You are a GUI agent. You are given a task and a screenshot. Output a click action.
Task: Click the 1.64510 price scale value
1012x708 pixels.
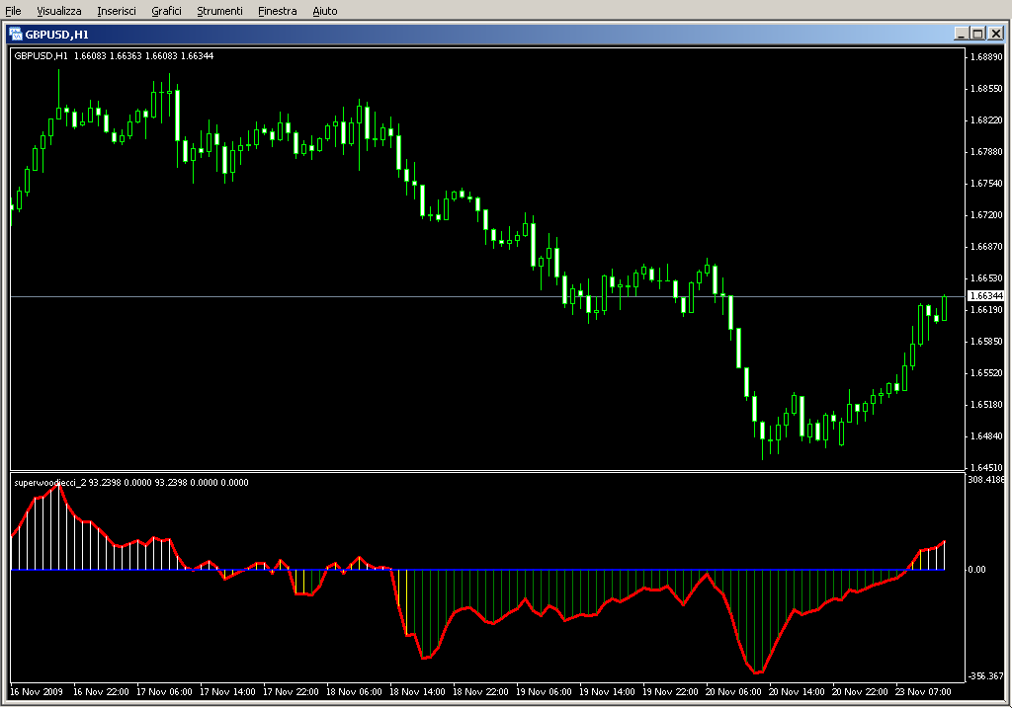coord(987,467)
